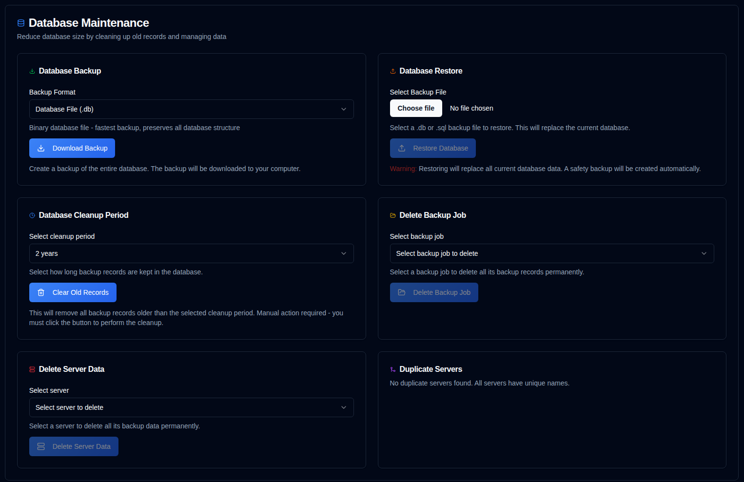Viewport: 744px width, 482px height.
Task: Click the upload icon beside Database Restore heading
Action: pos(393,71)
